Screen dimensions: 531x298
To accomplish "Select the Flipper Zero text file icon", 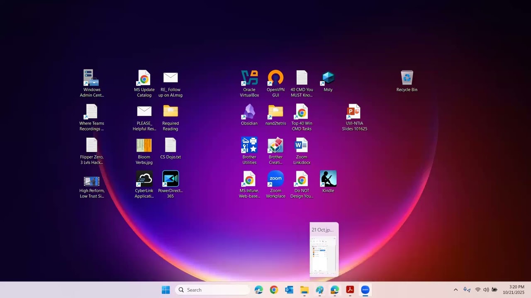I will [x=92, y=151].
